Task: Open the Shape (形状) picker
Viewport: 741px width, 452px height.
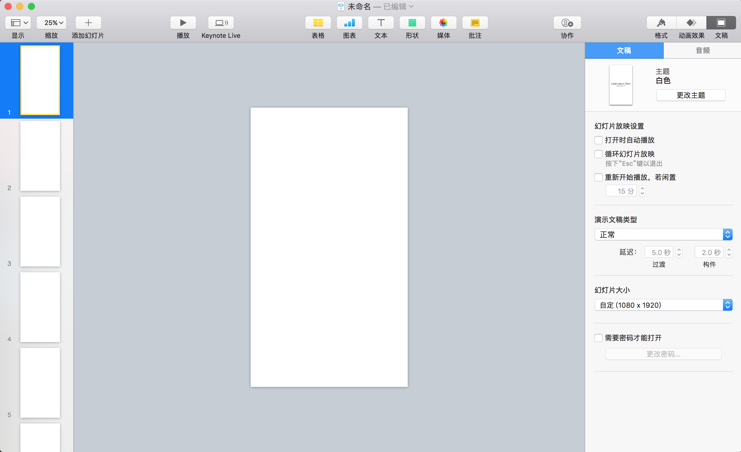Action: (x=412, y=23)
